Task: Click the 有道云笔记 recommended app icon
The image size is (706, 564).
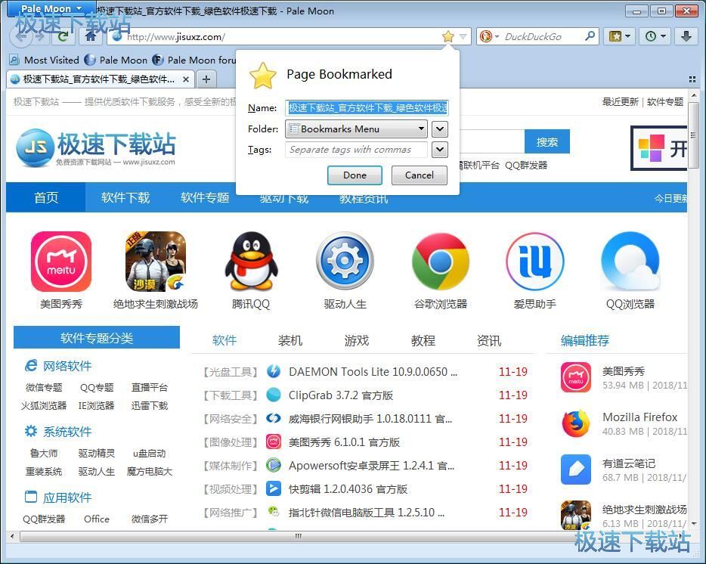Action: point(576,469)
